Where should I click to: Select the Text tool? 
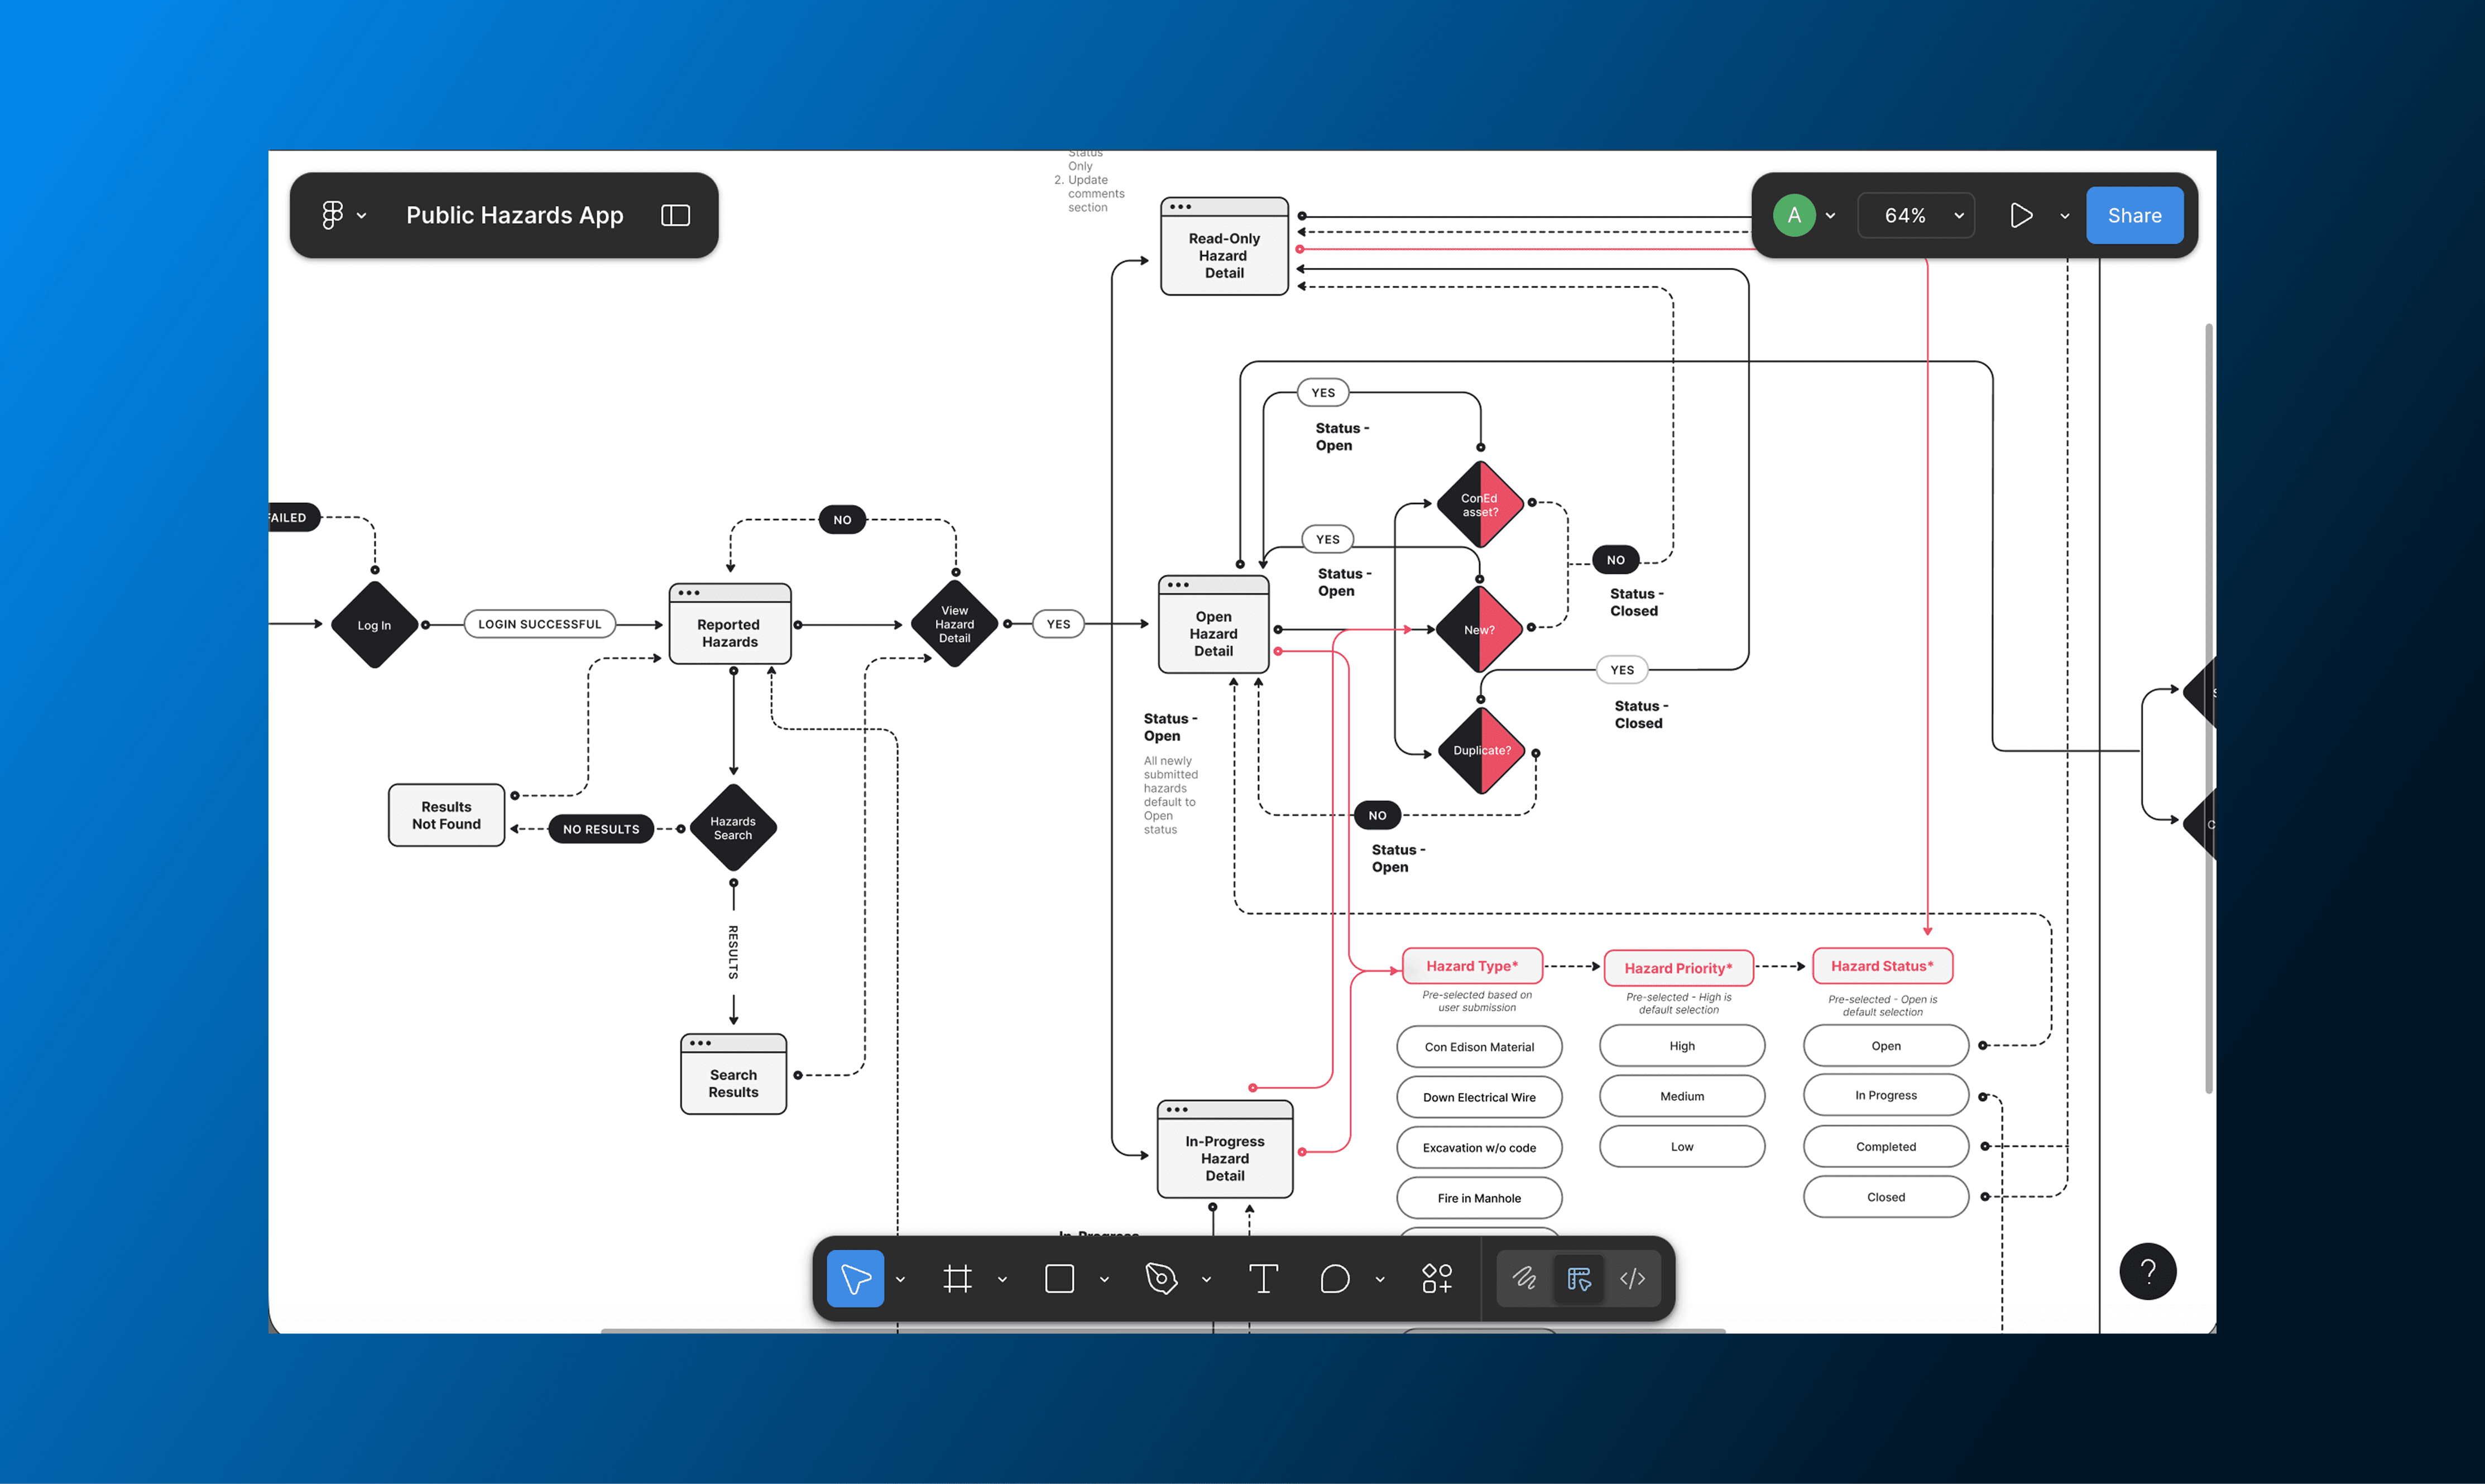click(x=1263, y=1277)
